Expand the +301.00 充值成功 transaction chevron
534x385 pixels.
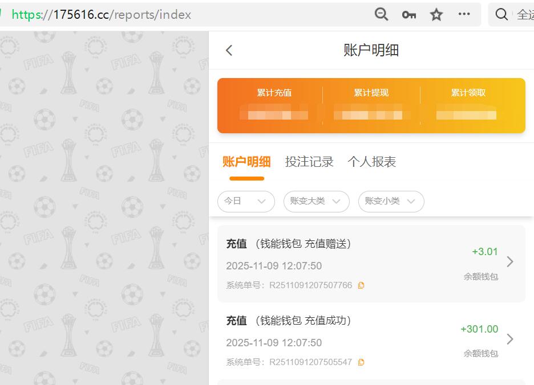[x=511, y=339]
